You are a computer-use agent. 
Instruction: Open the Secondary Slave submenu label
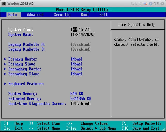tap(24, 74)
